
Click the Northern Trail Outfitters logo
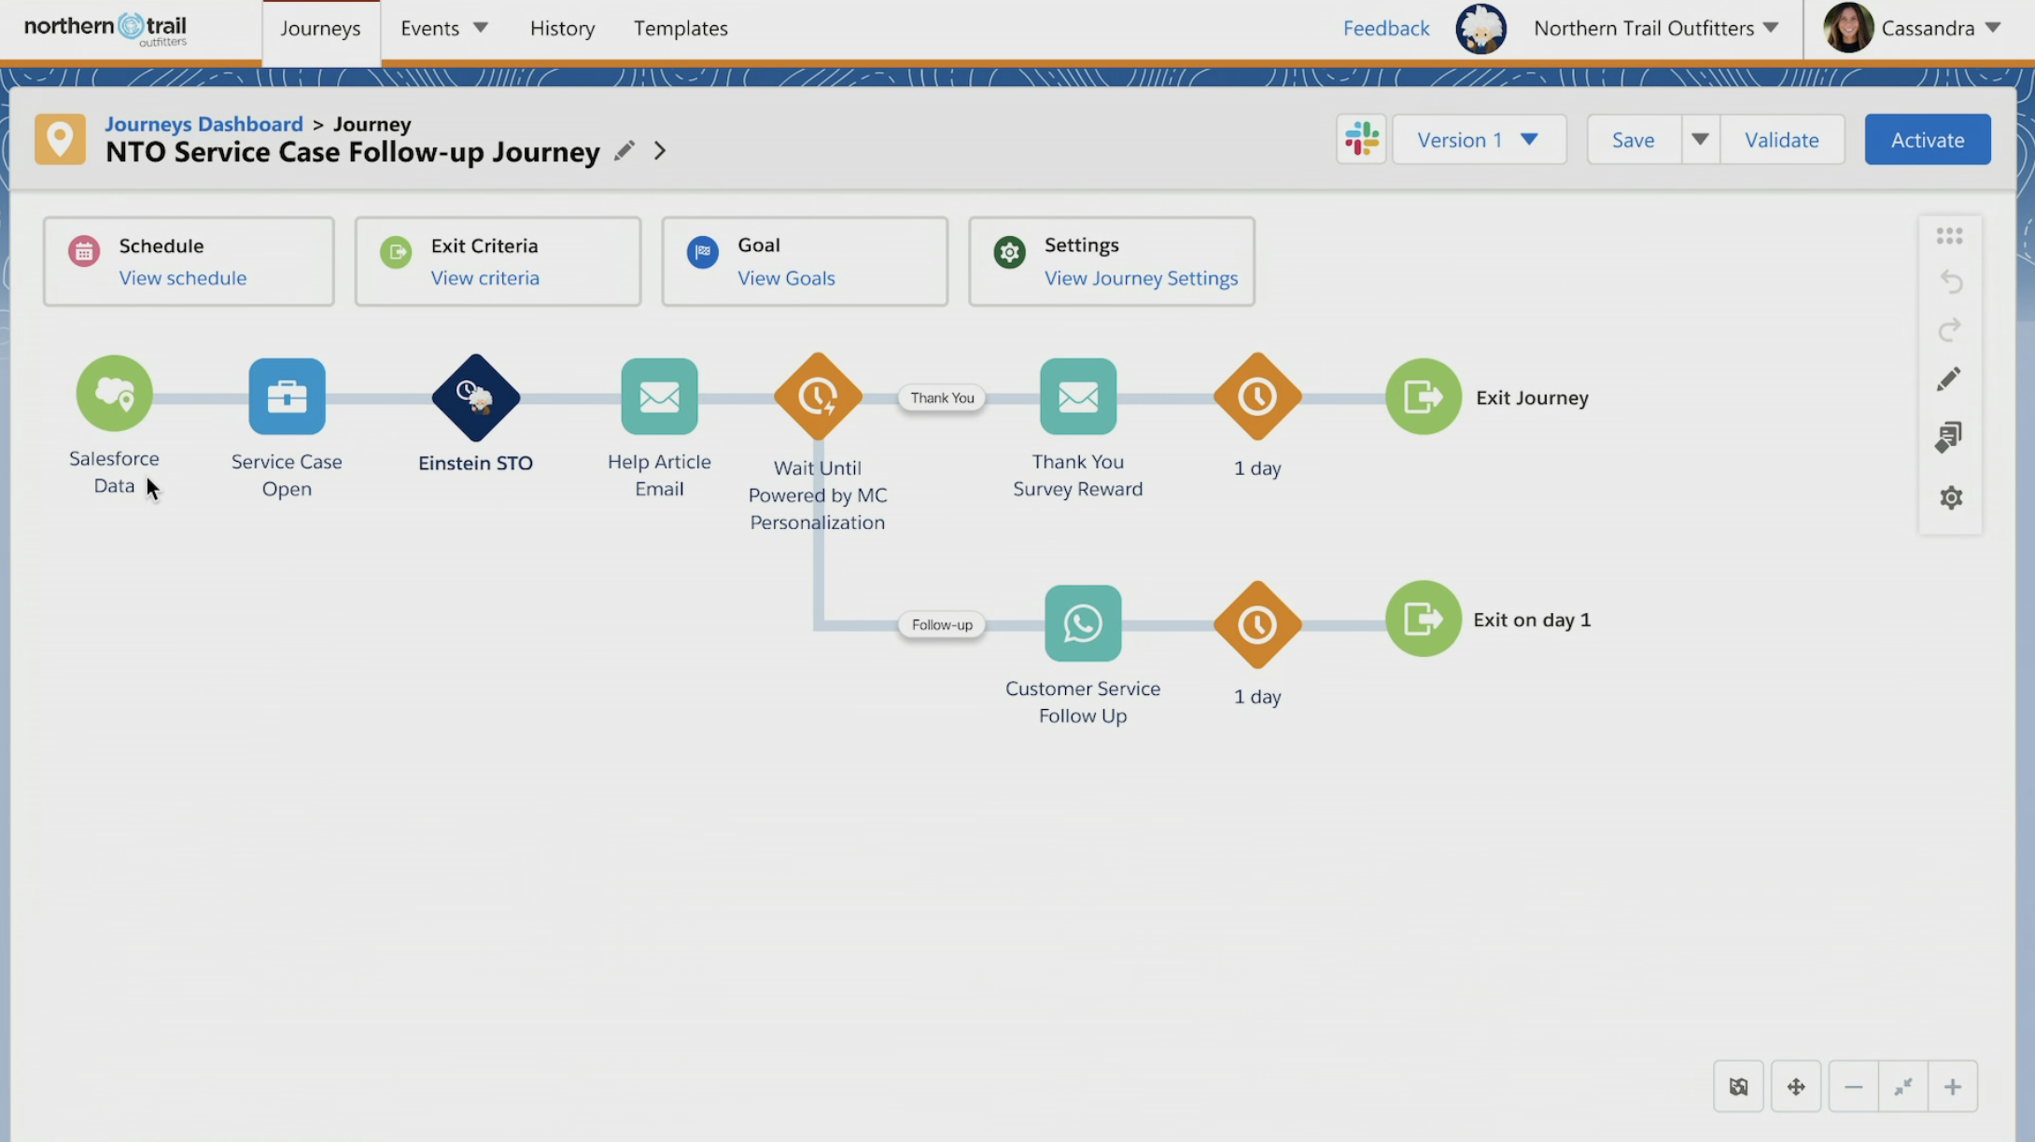[105, 28]
